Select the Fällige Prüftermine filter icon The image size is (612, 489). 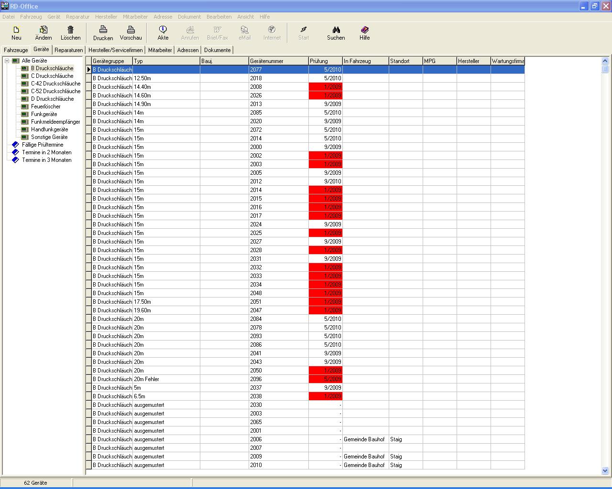(15, 145)
